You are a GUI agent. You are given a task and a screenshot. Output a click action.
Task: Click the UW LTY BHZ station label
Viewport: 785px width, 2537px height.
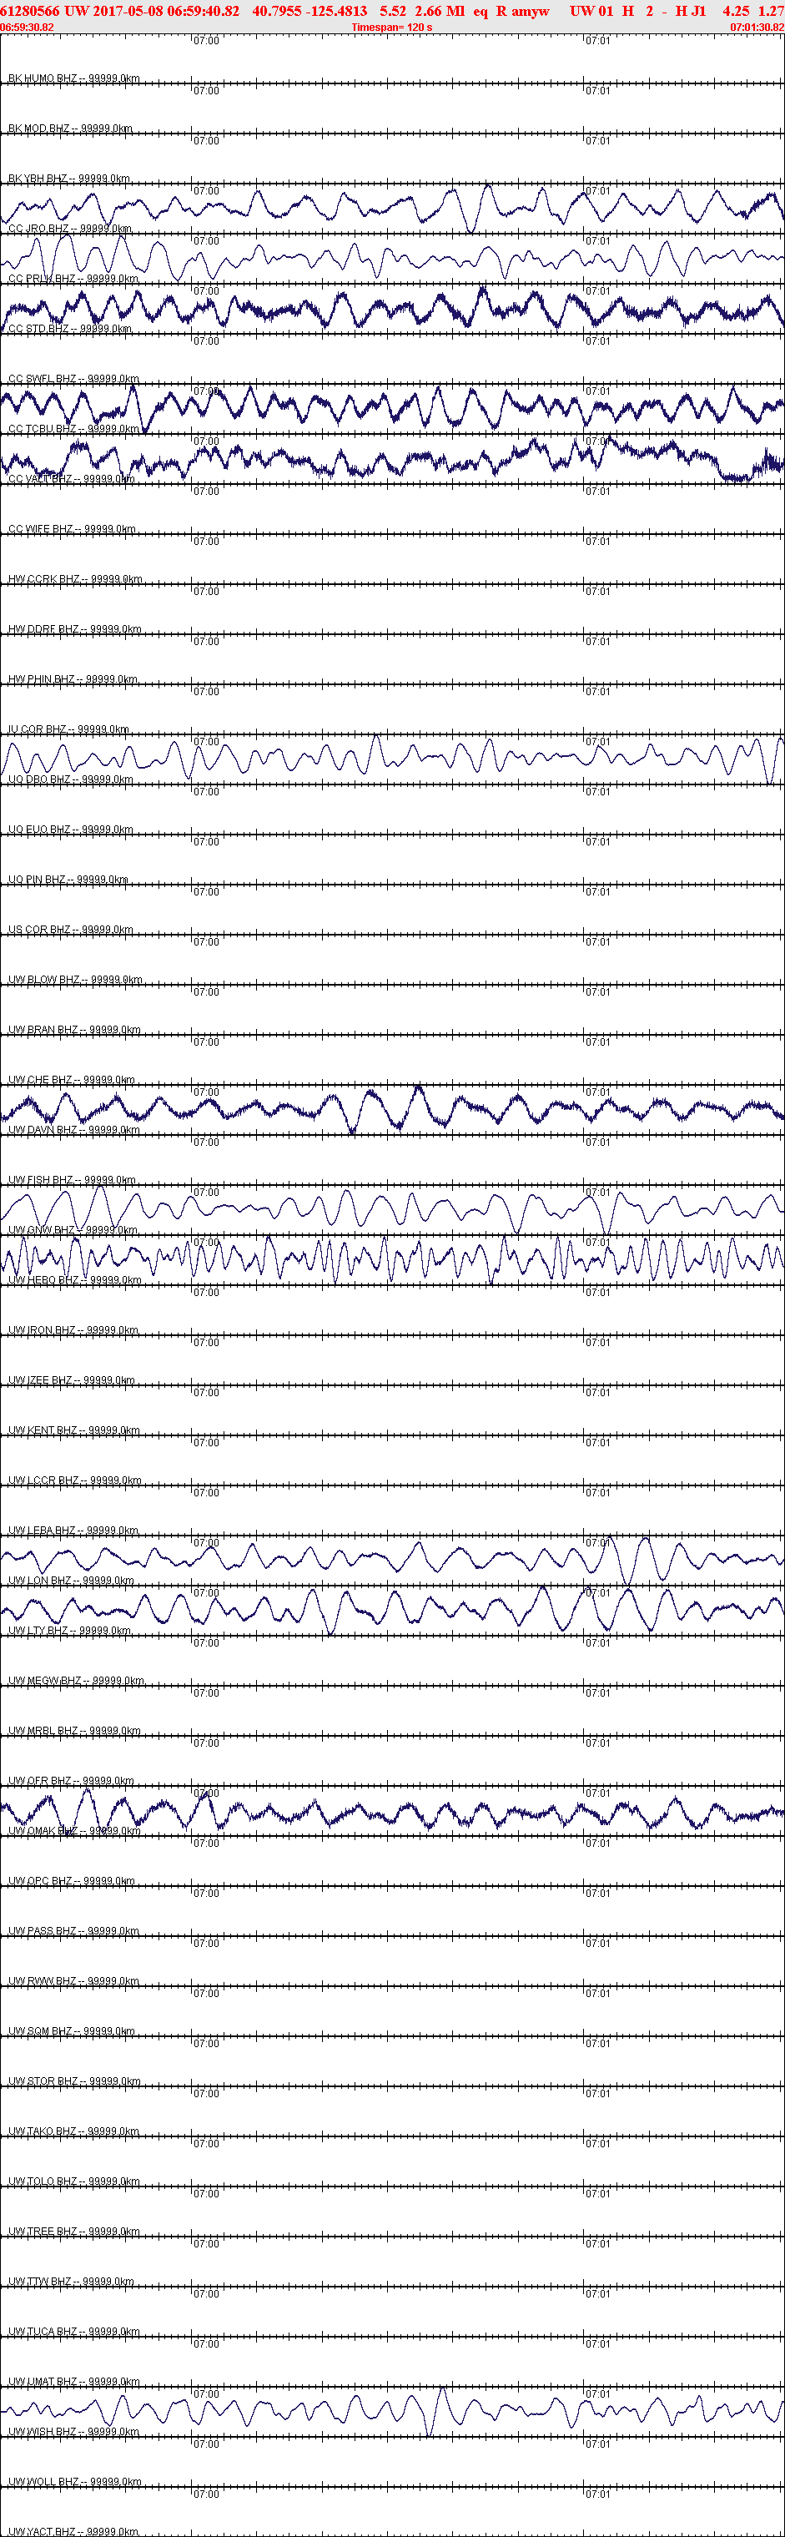69,1631
